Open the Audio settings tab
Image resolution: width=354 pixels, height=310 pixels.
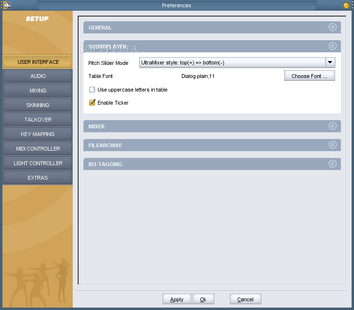pyautogui.click(x=37, y=76)
